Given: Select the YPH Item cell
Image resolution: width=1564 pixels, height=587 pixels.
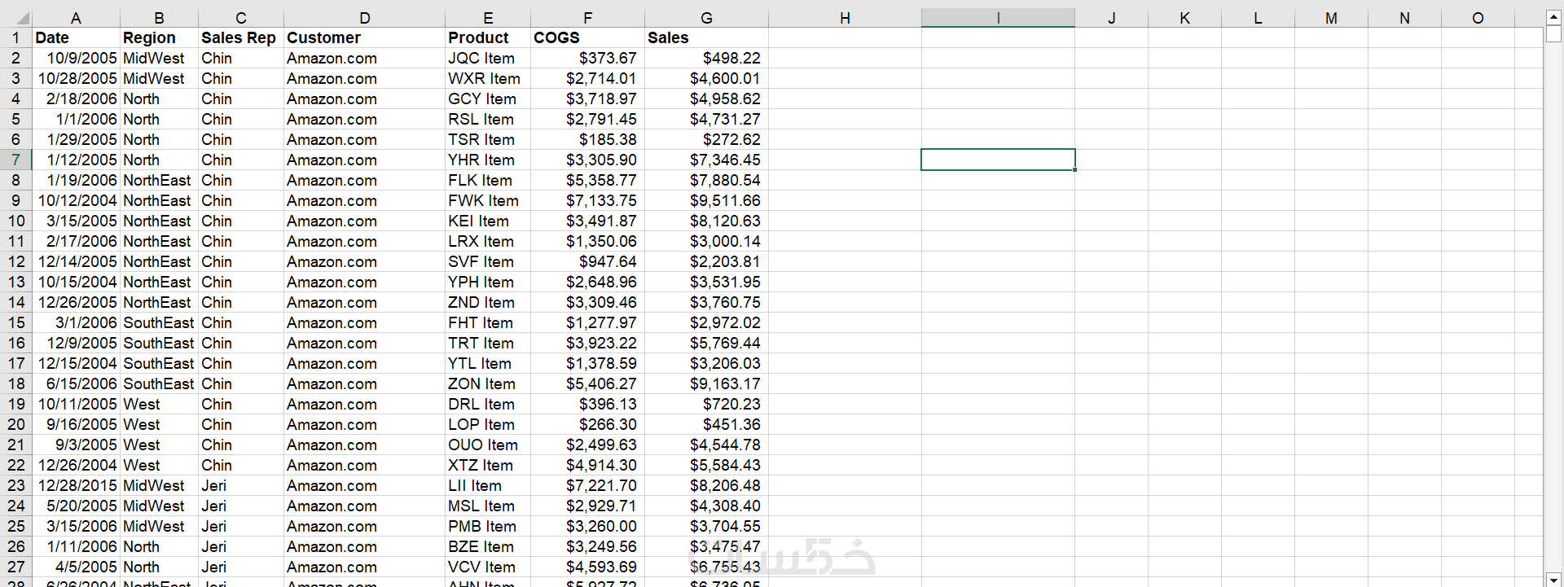Looking at the screenshot, I should click(488, 282).
